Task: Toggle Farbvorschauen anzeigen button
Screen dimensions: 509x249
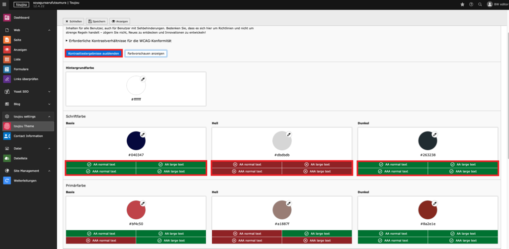Action: (146, 53)
